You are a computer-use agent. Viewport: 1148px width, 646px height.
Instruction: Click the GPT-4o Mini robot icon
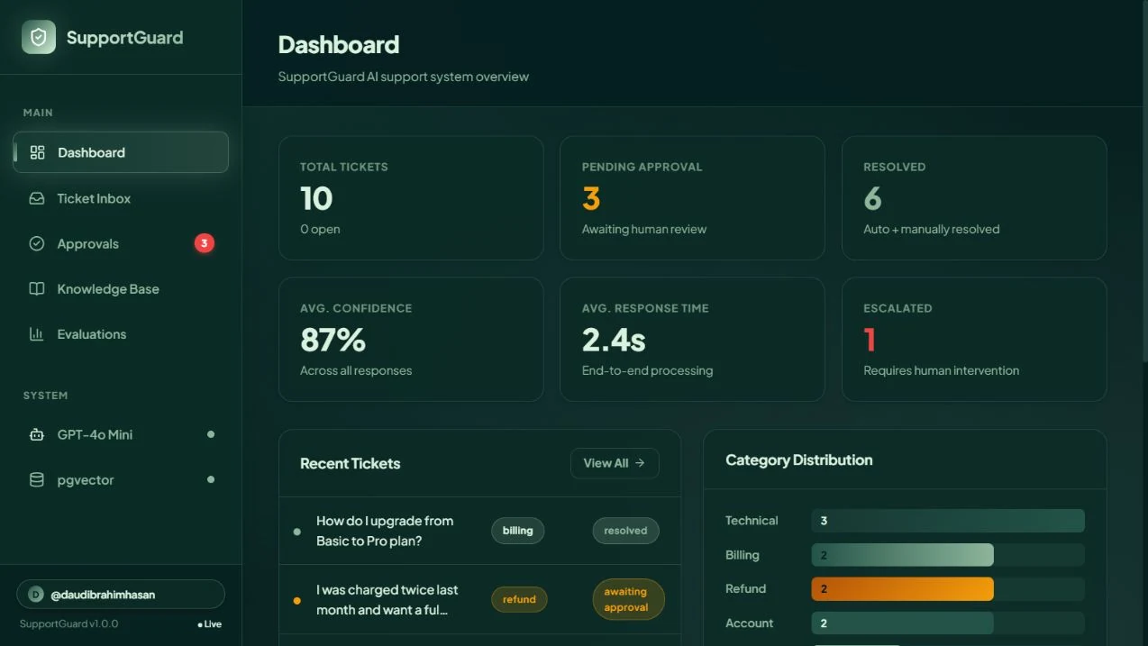point(37,434)
